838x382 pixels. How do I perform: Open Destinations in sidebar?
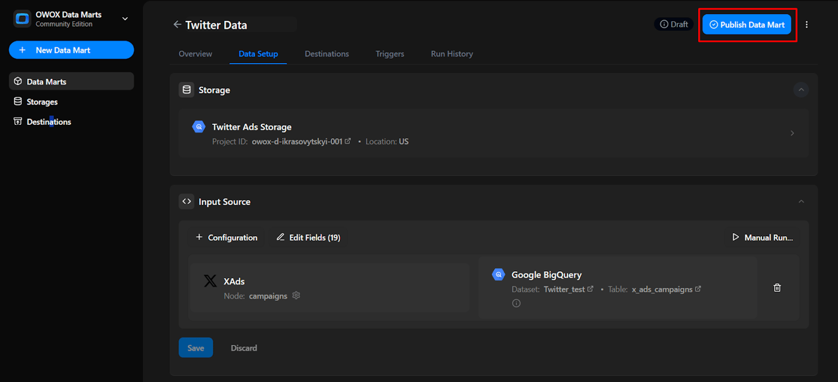71,122
